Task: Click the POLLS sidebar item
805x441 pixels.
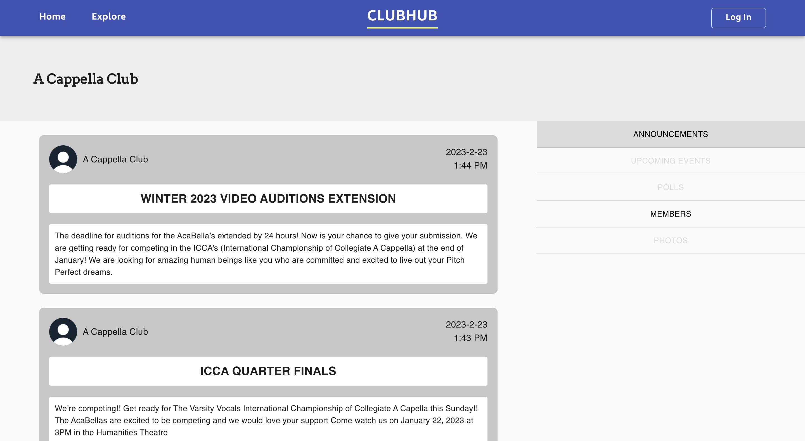Action: tap(671, 187)
